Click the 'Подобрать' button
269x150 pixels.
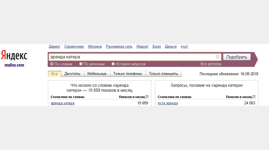click(x=237, y=57)
